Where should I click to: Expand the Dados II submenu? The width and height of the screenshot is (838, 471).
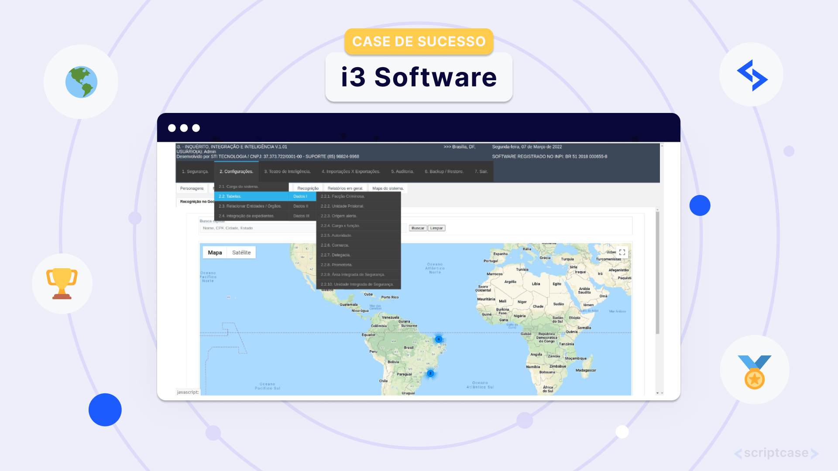coord(302,206)
